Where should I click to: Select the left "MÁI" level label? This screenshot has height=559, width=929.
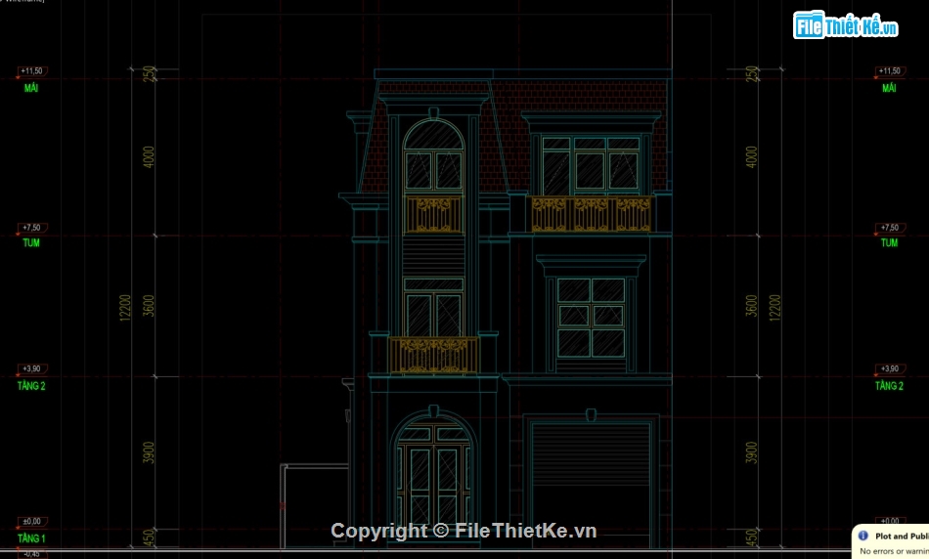(x=31, y=88)
